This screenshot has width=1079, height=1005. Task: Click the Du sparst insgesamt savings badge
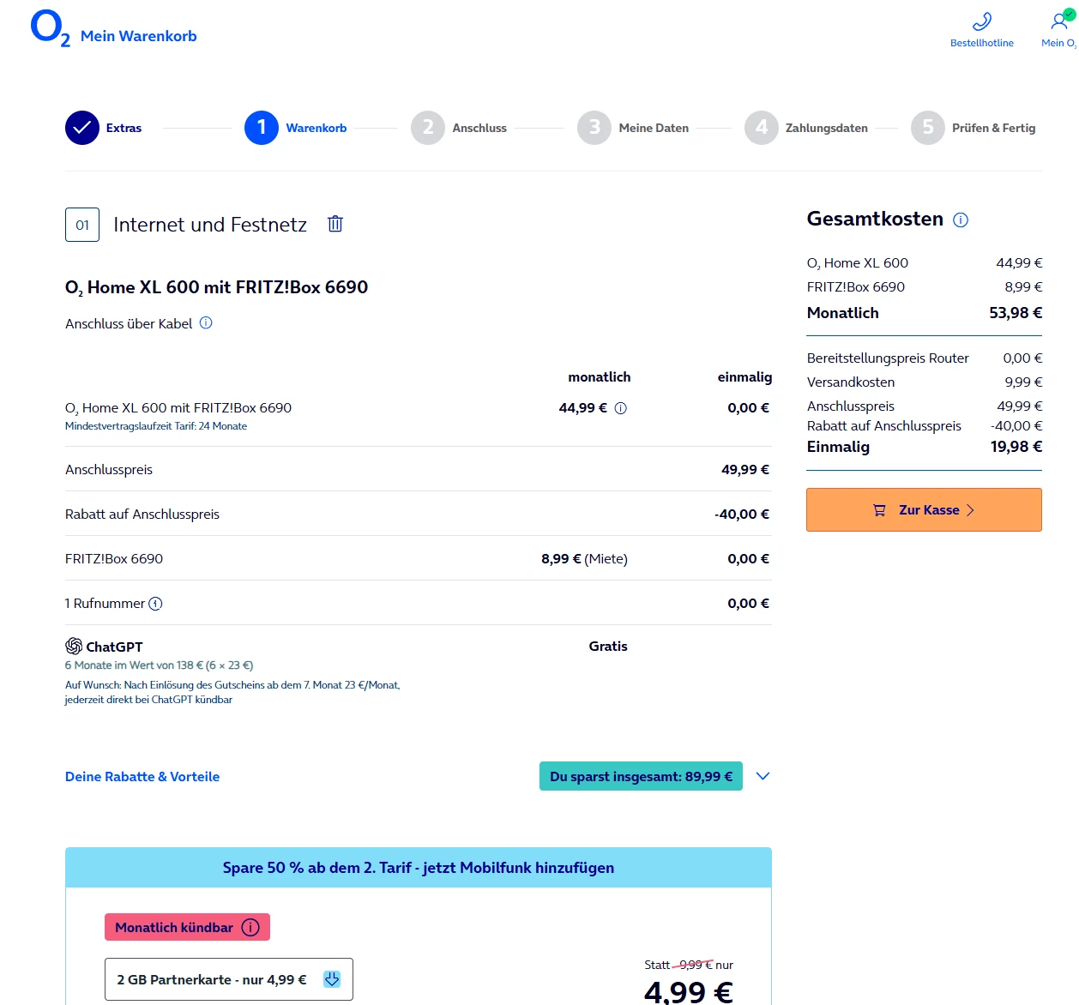(x=641, y=777)
